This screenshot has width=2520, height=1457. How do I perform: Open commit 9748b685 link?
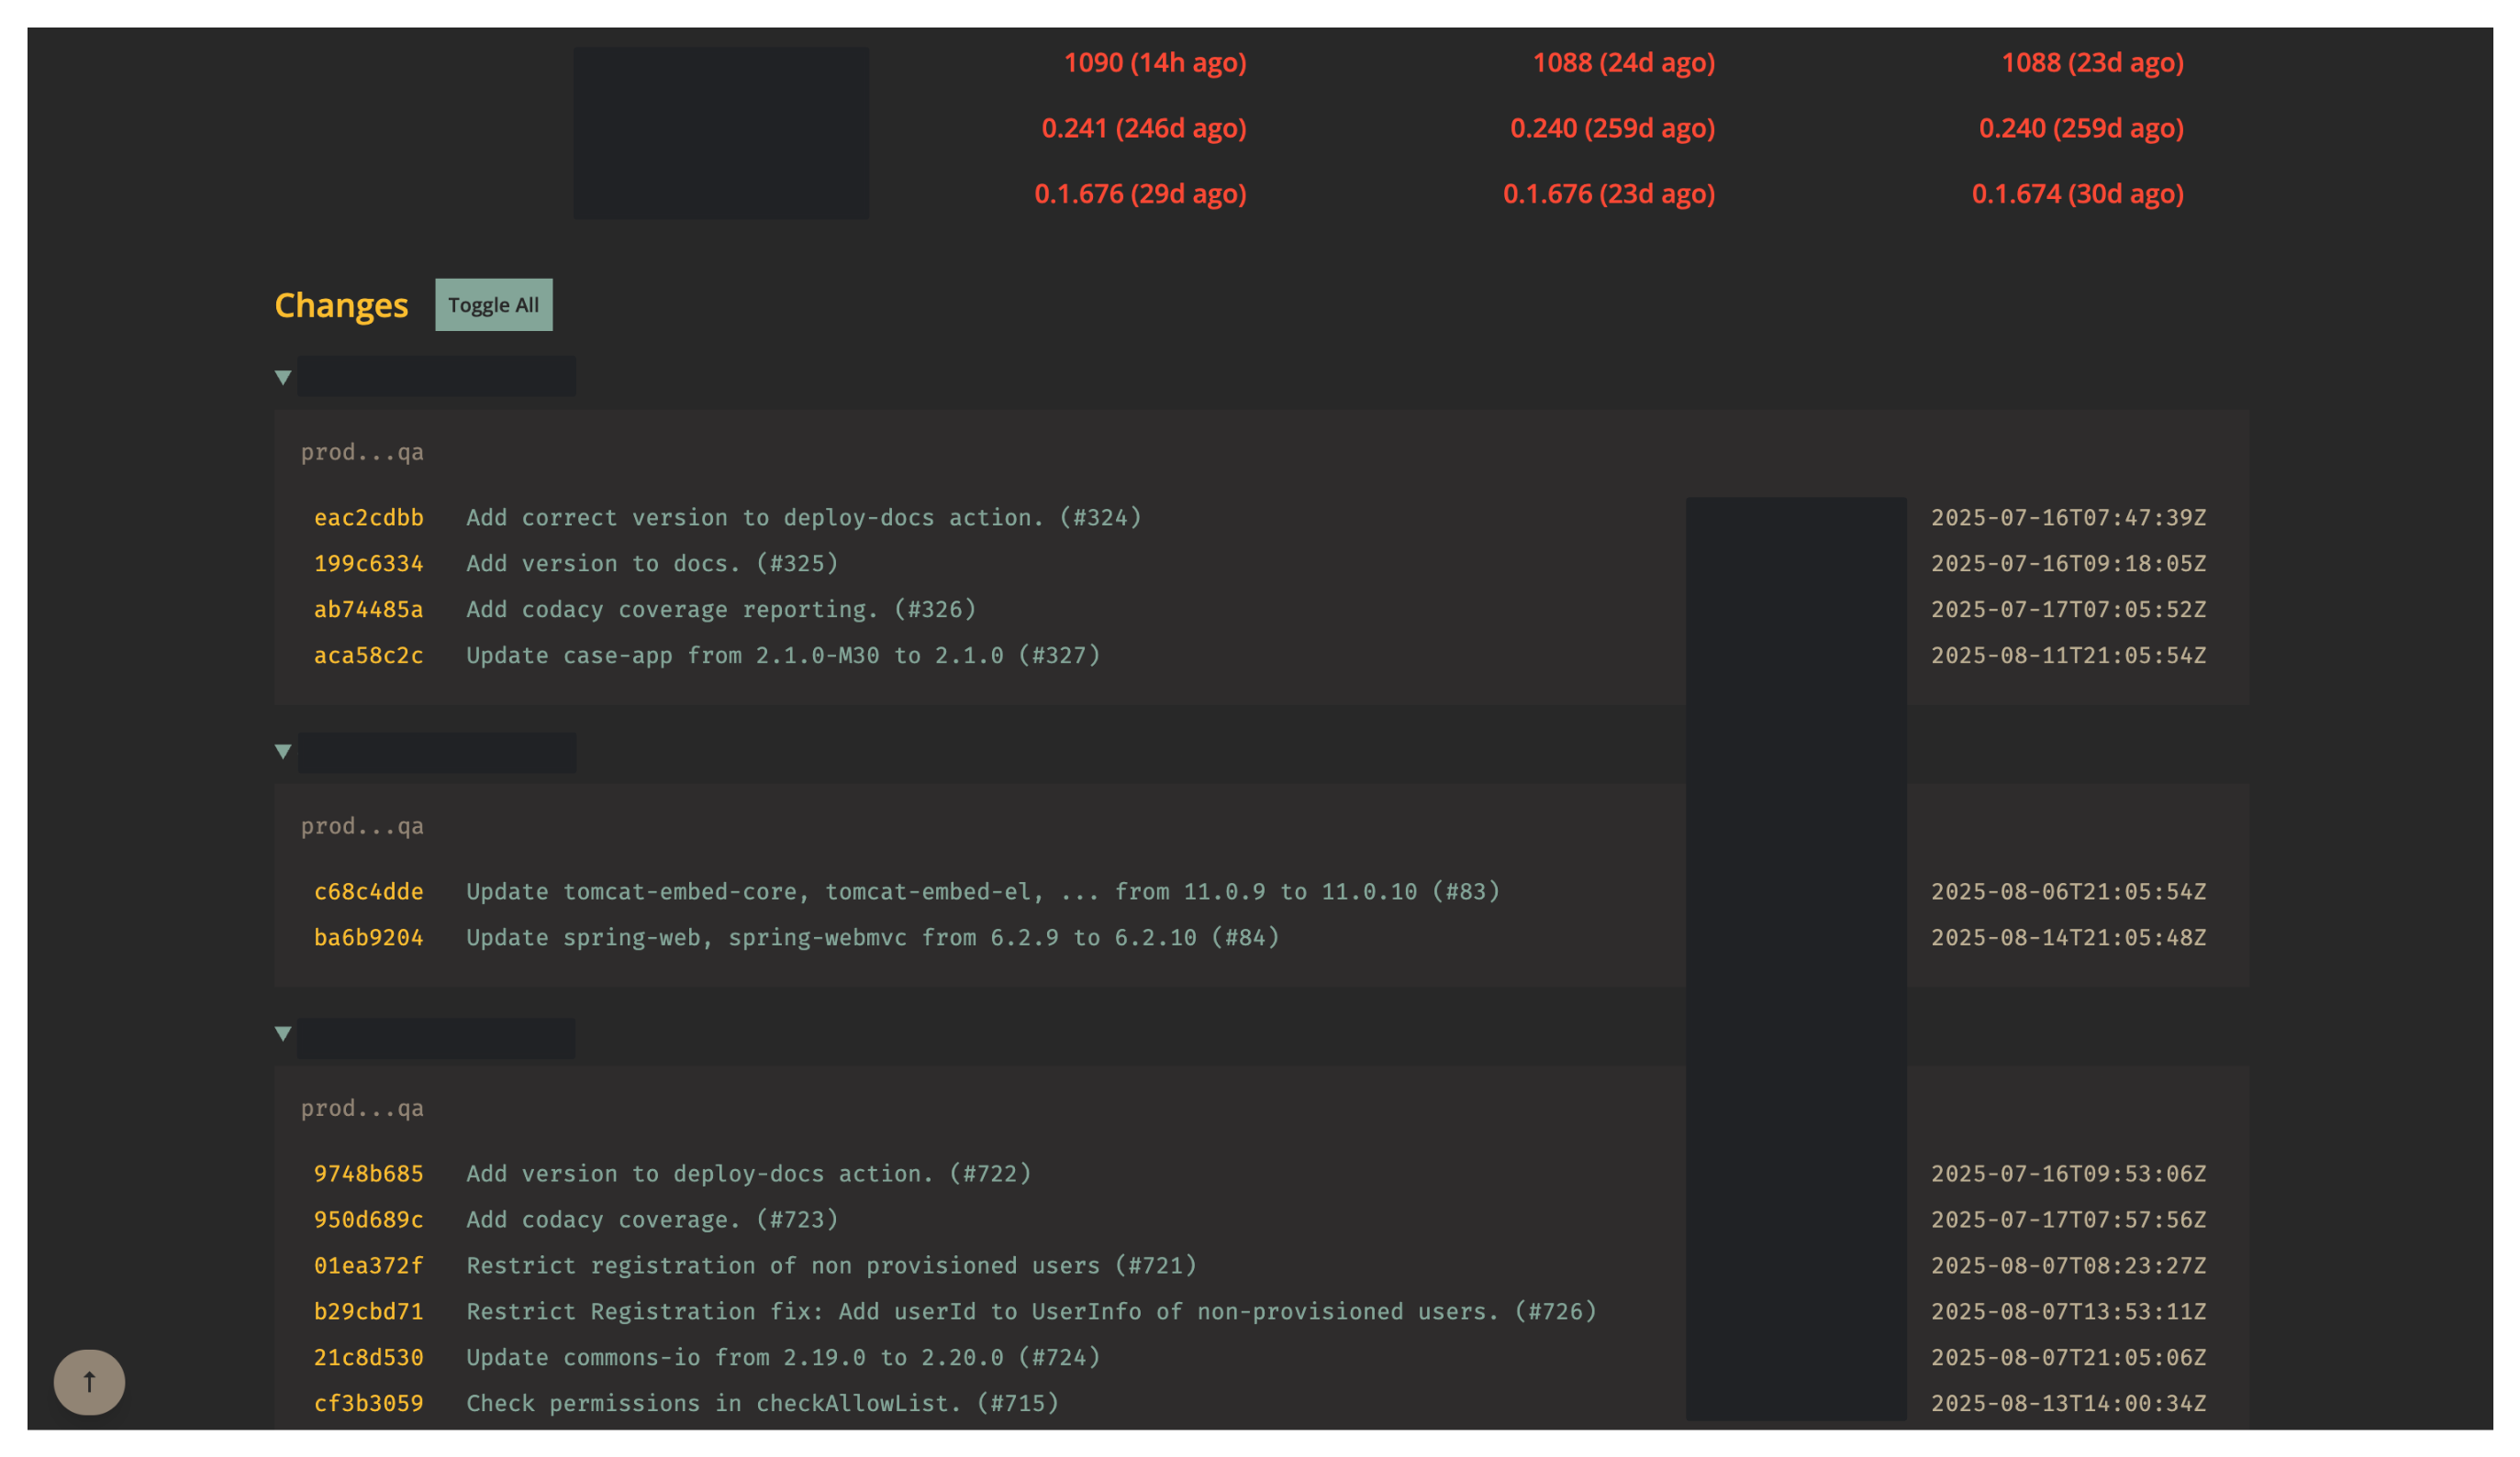click(368, 1173)
